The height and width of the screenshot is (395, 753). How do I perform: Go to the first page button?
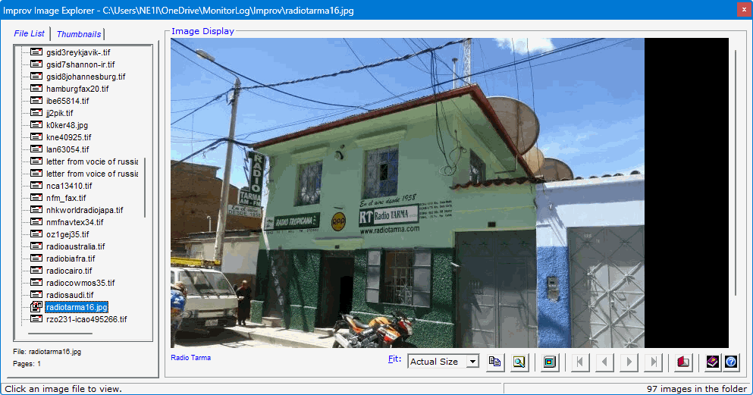(580, 362)
